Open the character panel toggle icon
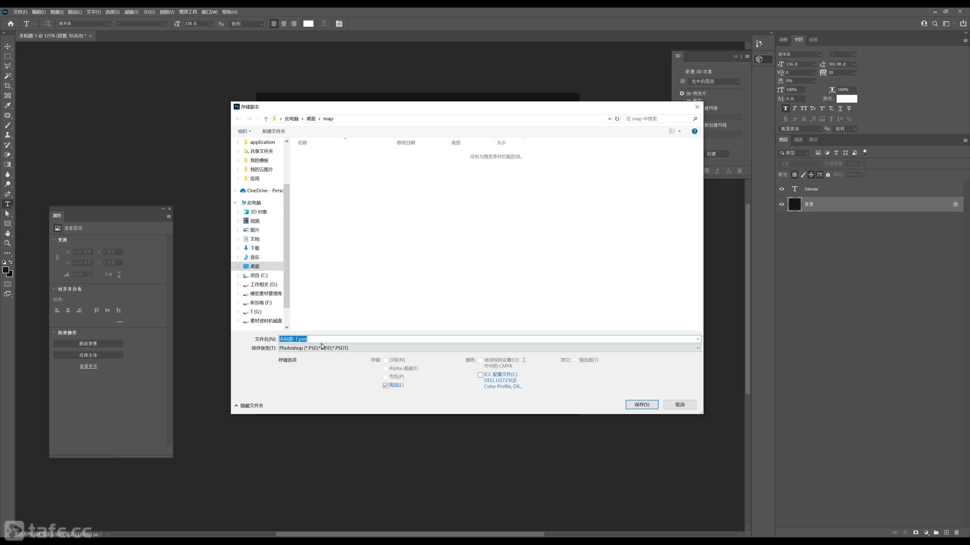 click(x=339, y=23)
